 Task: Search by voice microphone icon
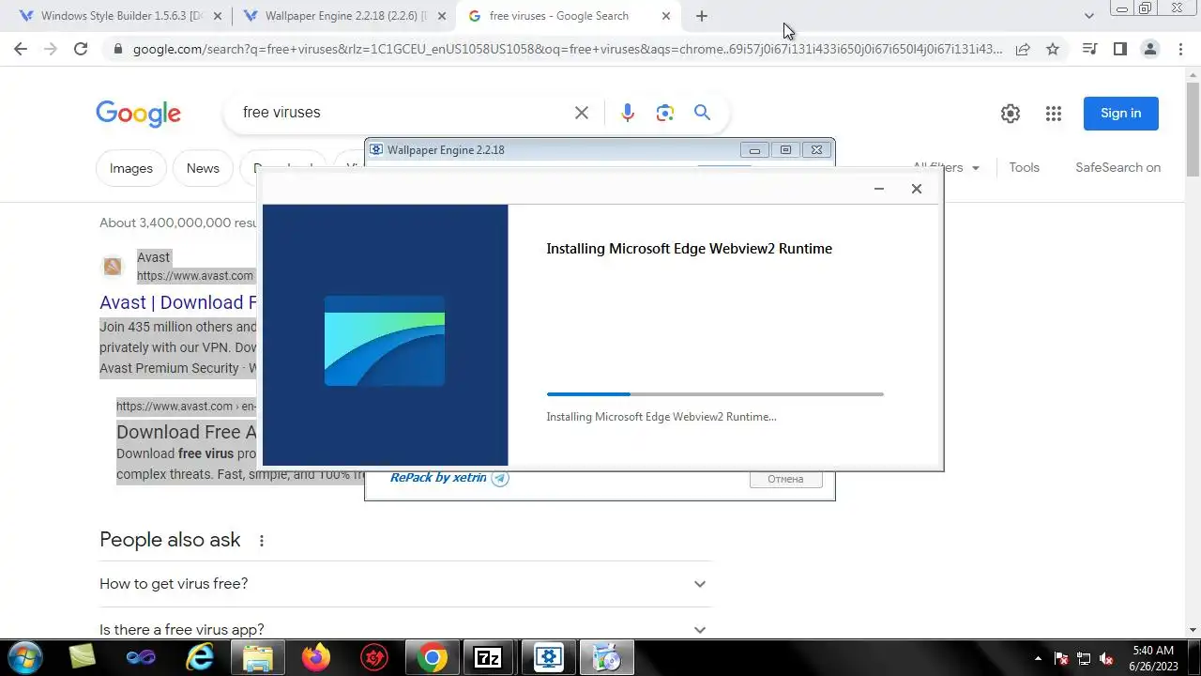pos(628,113)
